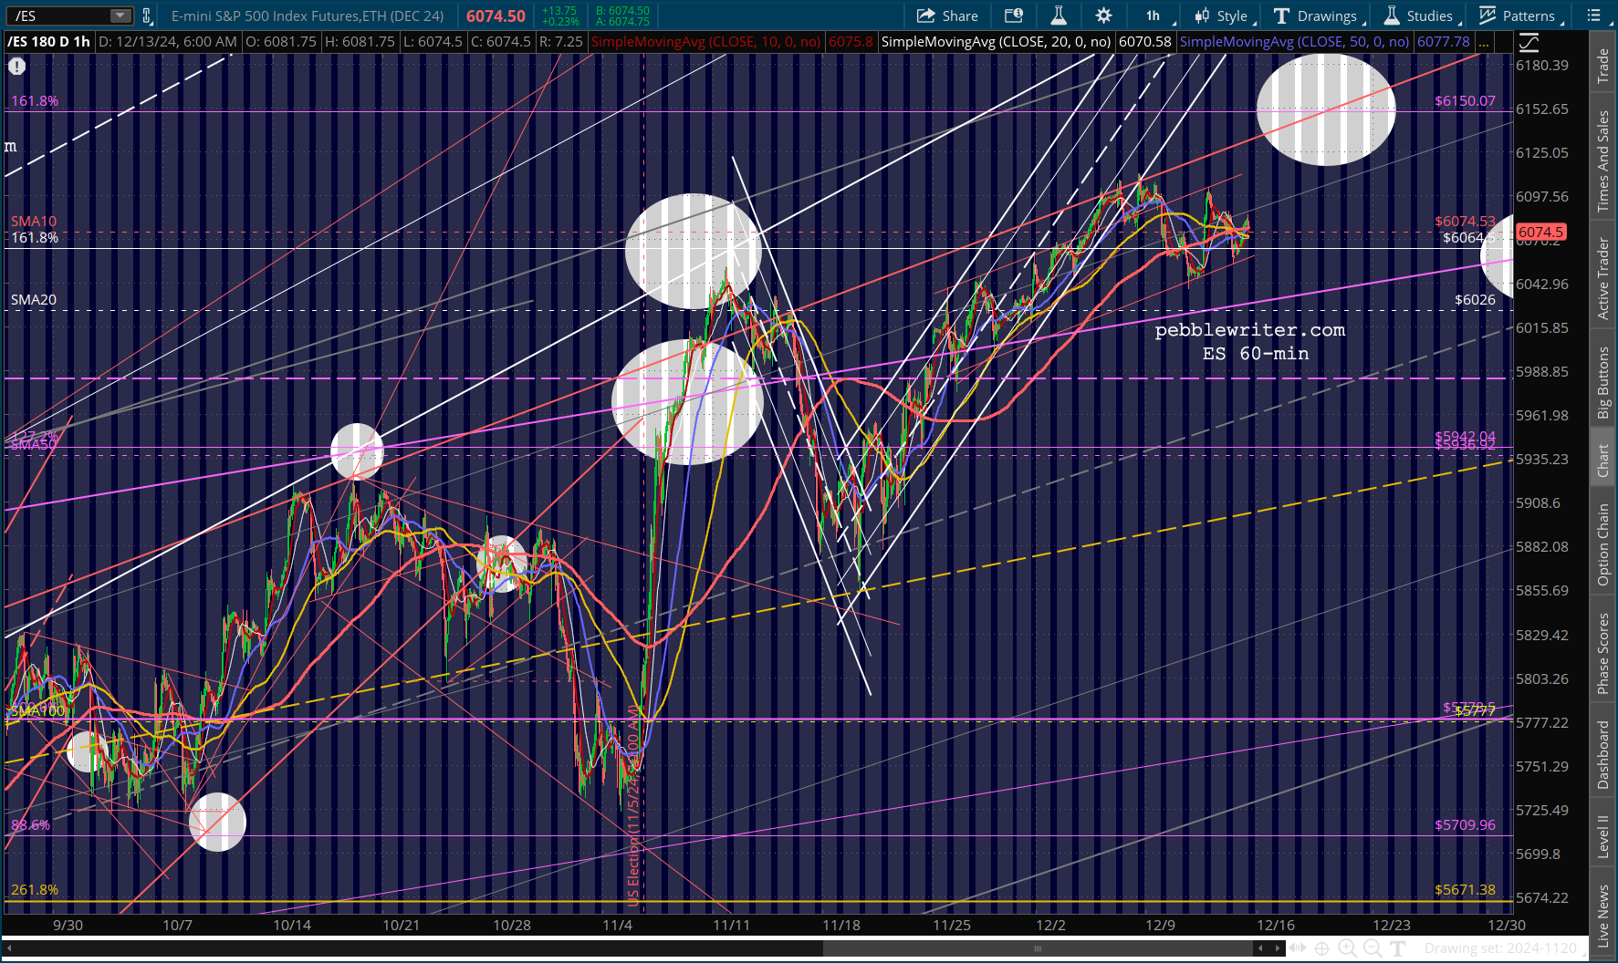Click the quote details icon next to Share
The height and width of the screenshot is (963, 1618).
[x=1014, y=16]
